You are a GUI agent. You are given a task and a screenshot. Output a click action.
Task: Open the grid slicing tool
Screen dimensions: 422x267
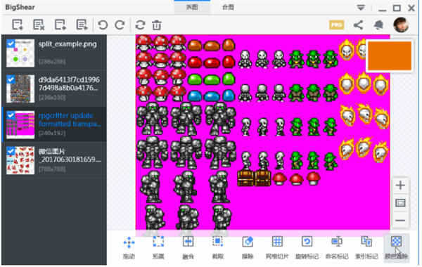[x=277, y=247]
